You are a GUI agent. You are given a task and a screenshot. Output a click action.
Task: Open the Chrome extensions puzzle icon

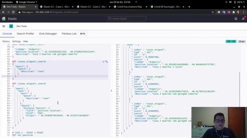click(x=233, y=12)
